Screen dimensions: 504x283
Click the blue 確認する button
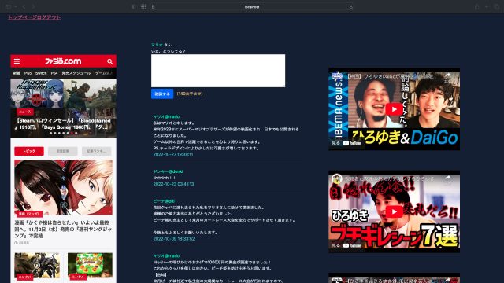(162, 94)
